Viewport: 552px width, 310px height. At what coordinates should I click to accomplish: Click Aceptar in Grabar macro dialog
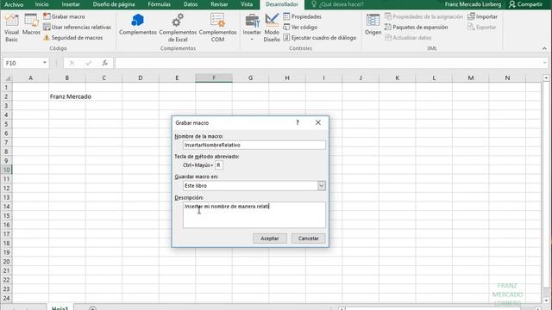coord(270,239)
